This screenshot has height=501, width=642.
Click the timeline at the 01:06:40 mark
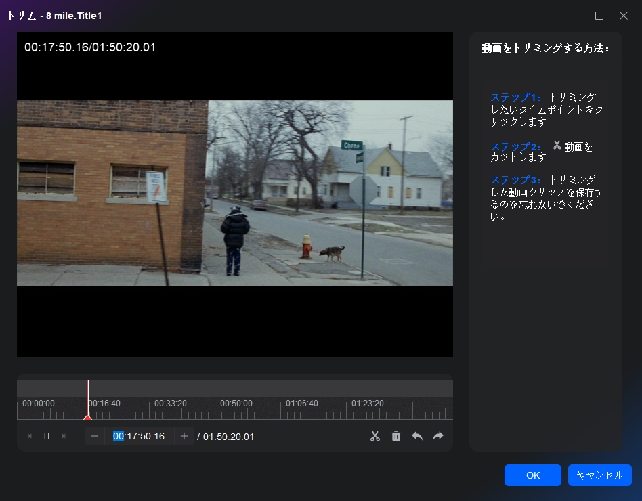[x=302, y=404]
